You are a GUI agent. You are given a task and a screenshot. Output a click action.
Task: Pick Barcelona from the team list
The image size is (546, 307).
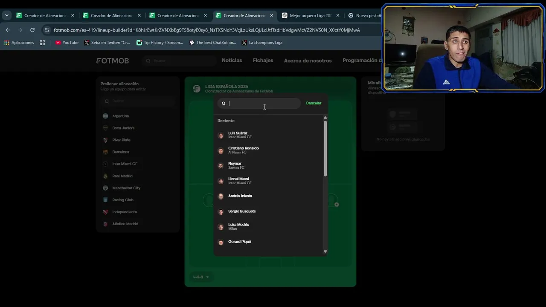138,152
